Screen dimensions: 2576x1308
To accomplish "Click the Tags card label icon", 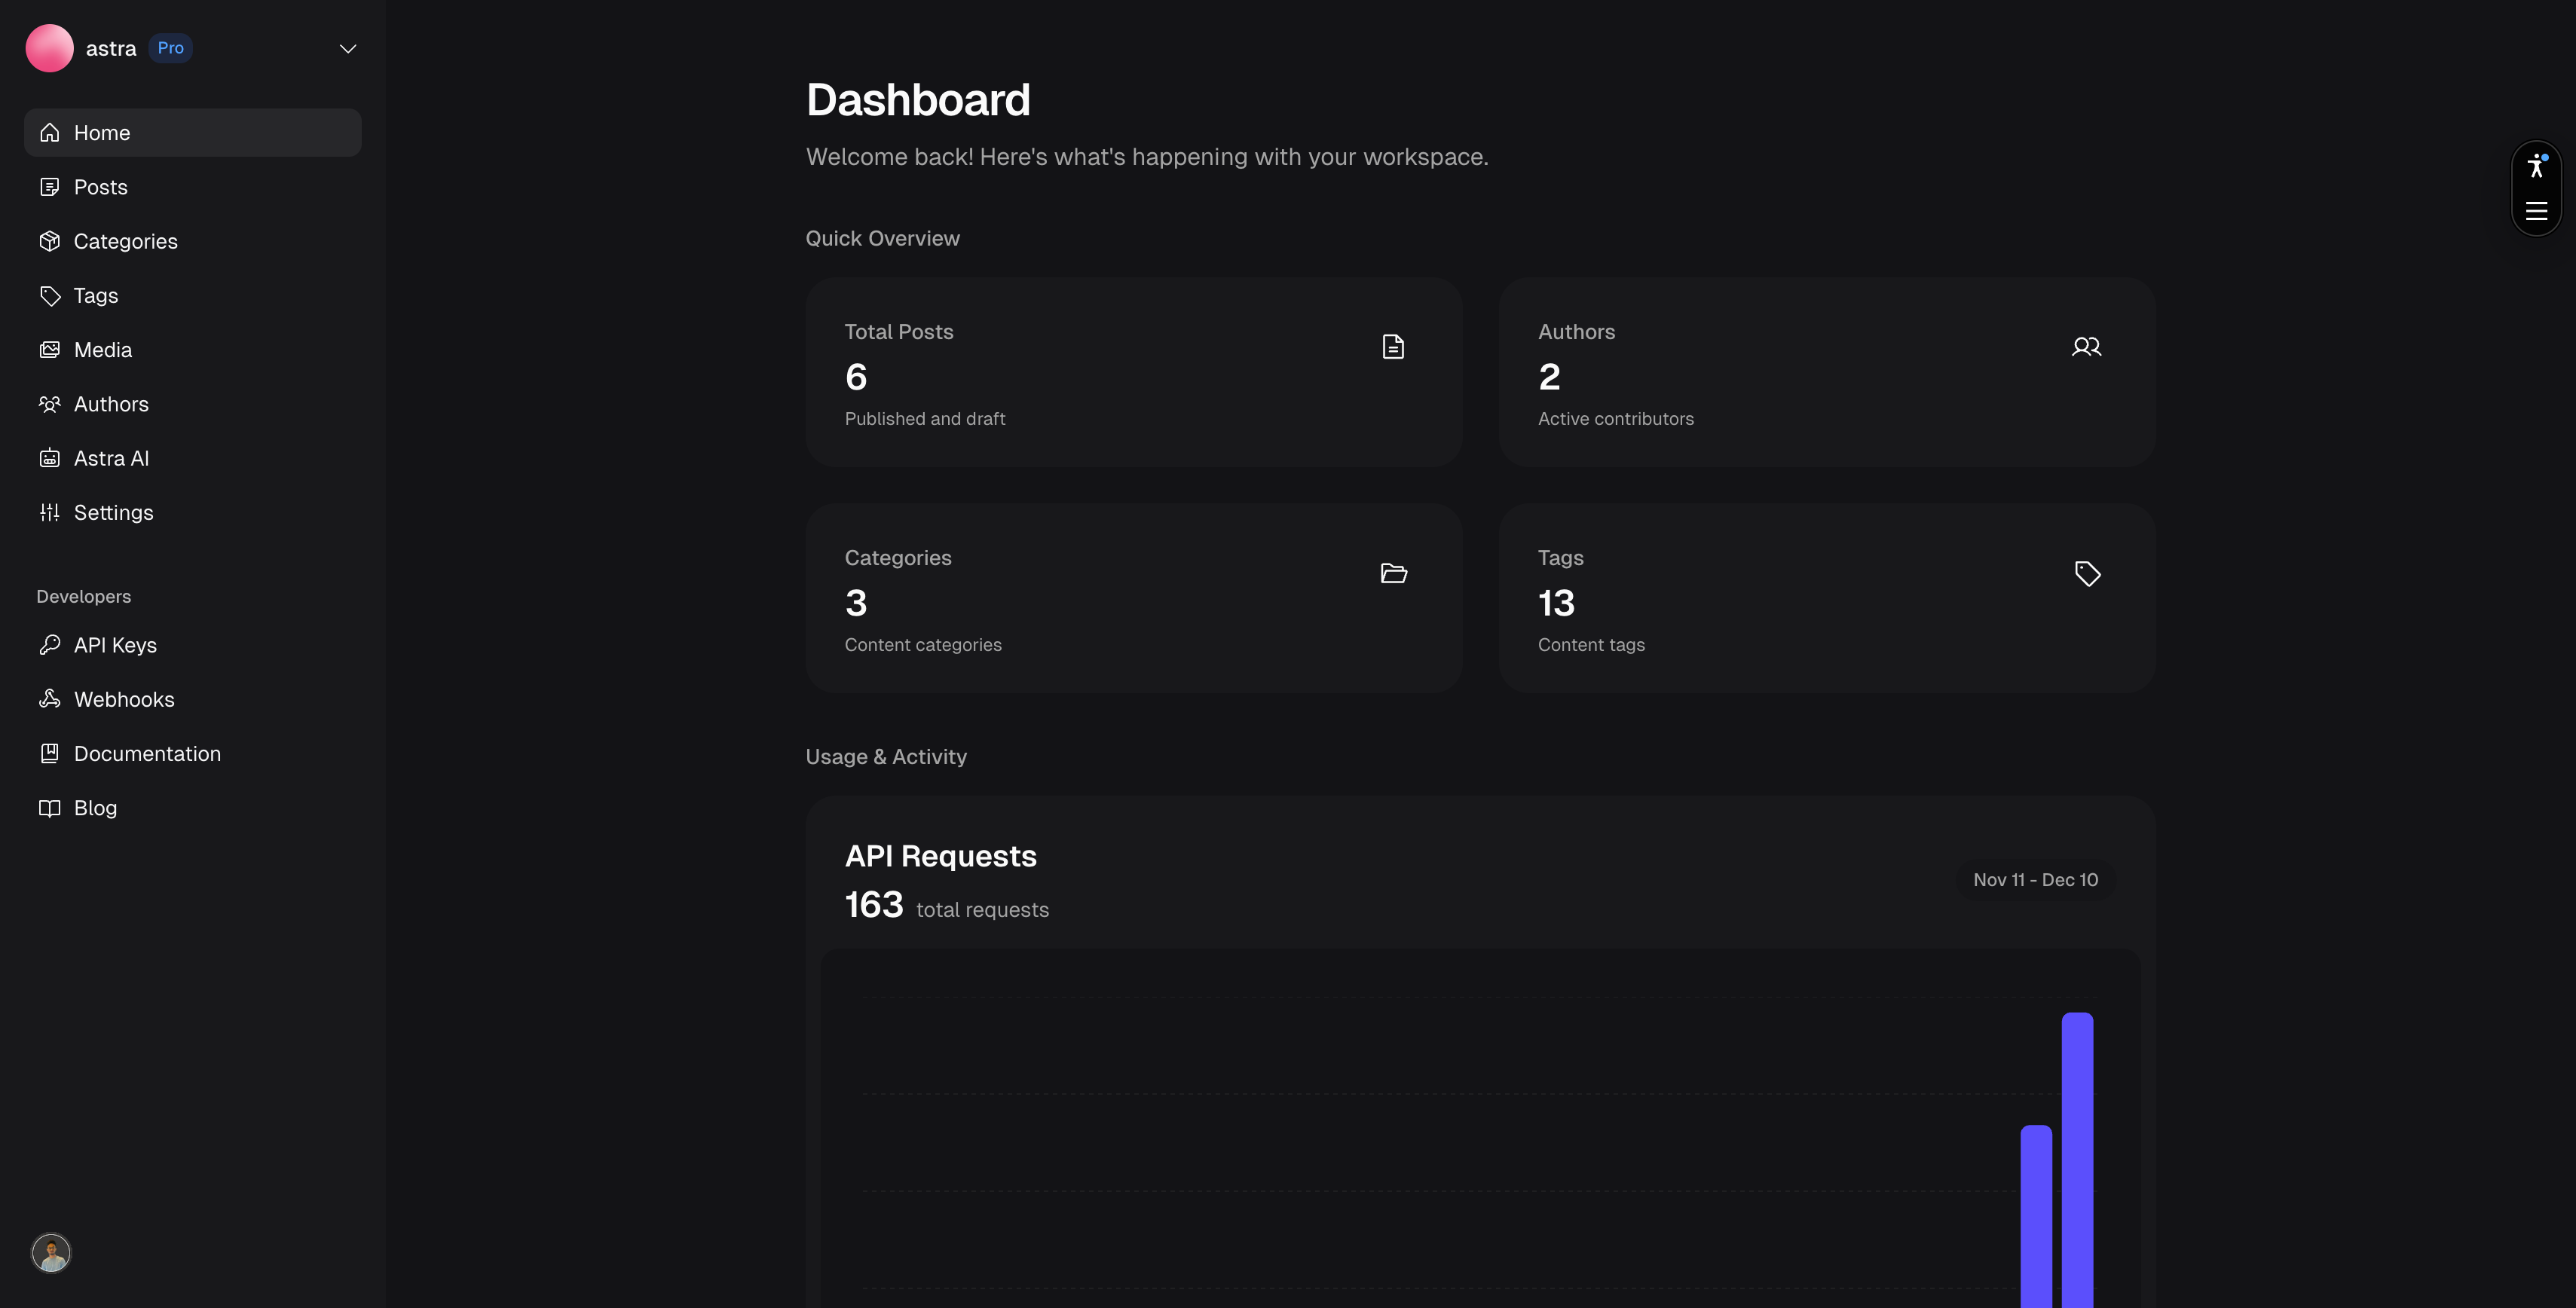I will (2087, 573).
